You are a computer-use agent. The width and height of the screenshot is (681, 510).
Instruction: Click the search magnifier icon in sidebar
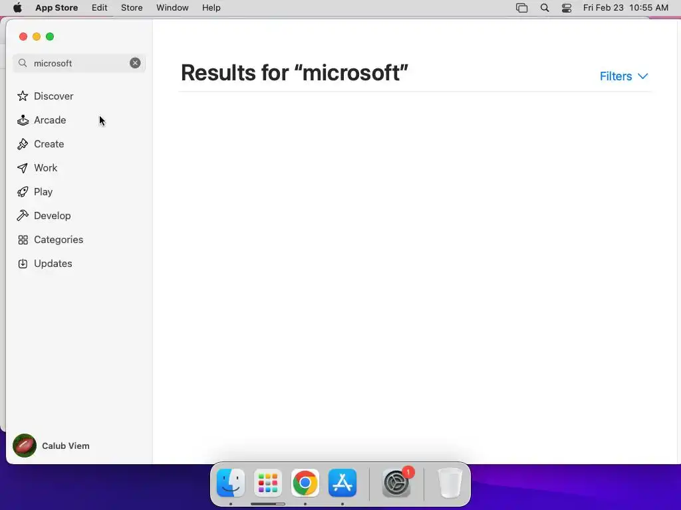point(23,63)
